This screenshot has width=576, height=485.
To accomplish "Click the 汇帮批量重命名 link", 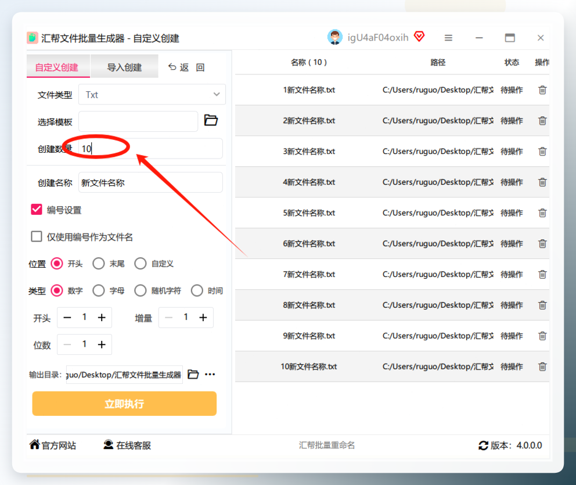I will pyautogui.click(x=326, y=446).
